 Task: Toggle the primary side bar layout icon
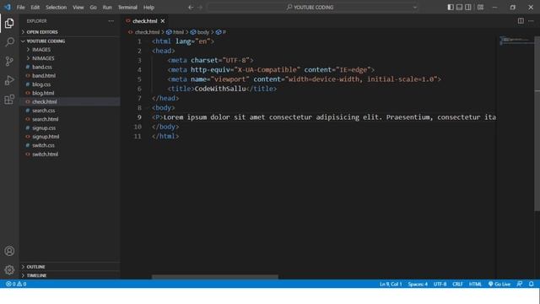pos(451,8)
